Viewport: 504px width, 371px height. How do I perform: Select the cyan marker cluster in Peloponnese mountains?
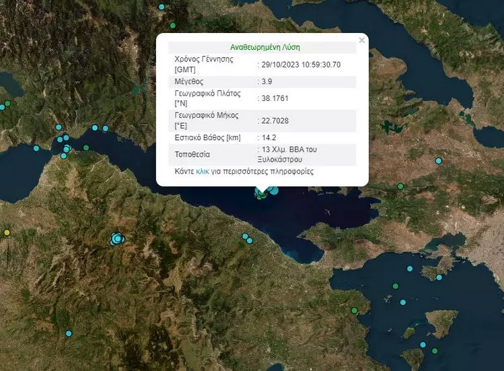[x=117, y=238]
